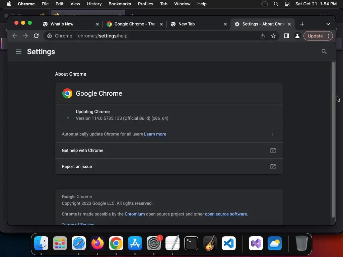Go back using the back arrow
The width and height of the screenshot is (343, 257).
click(x=15, y=36)
